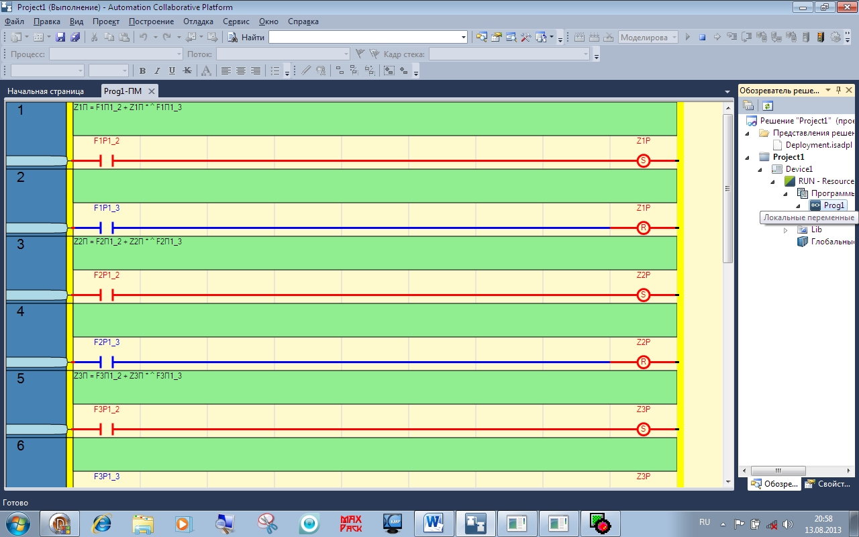Click the Italic formatting icon

157,70
